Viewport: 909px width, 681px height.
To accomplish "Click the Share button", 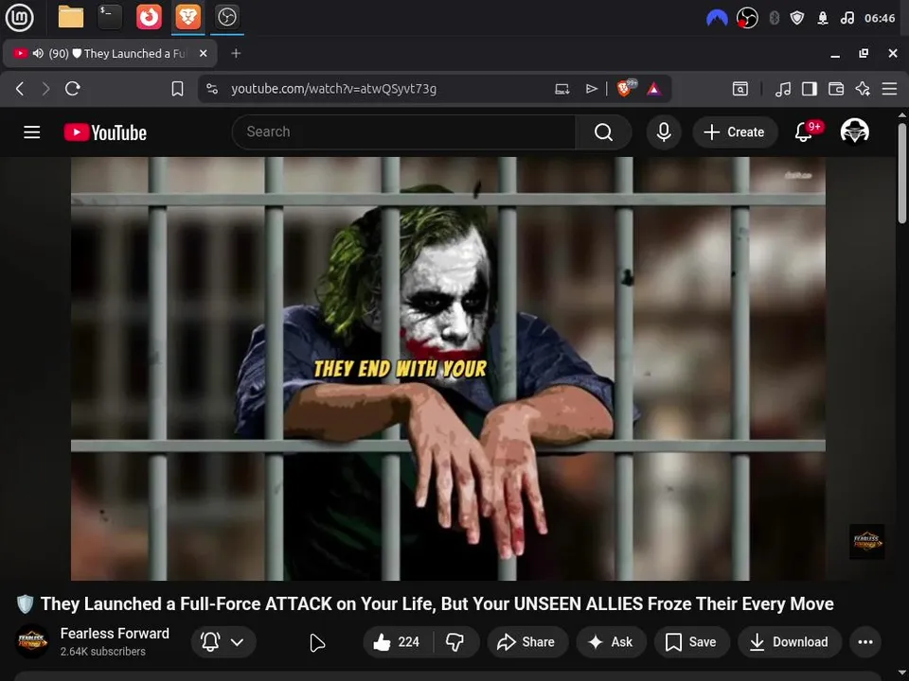I will (x=527, y=641).
